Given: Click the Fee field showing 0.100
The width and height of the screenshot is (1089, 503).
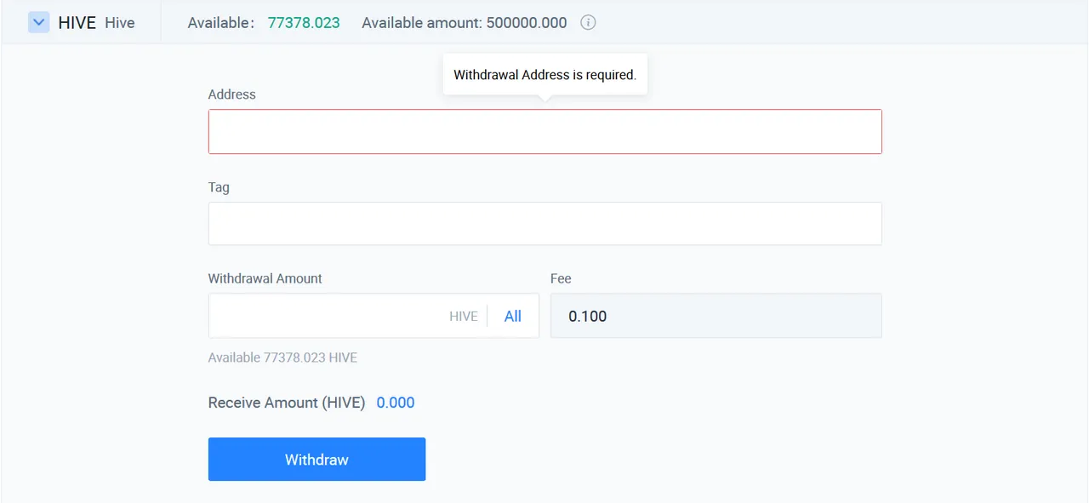Looking at the screenshot, I should click(716, 316).
